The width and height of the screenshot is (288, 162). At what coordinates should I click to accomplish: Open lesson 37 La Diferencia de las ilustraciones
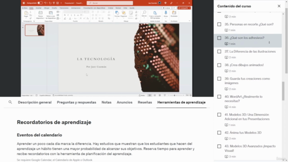click(250, 51)
